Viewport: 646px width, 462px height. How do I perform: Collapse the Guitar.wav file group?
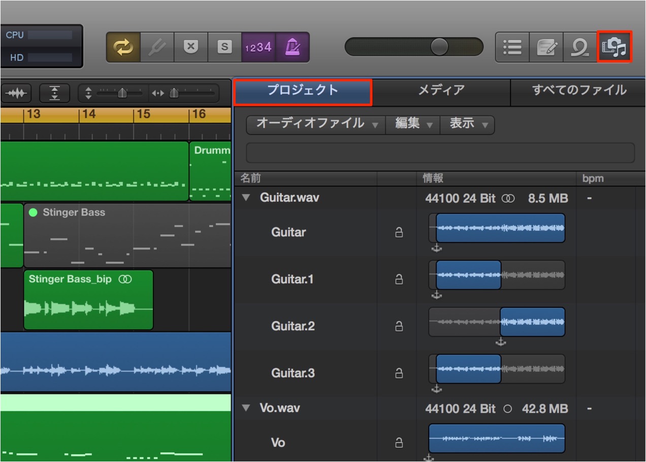click(x=246, y=198)
